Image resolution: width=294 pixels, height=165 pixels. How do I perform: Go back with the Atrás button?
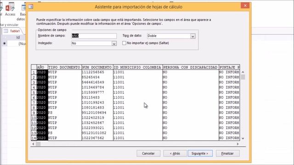pyautogui.click(x=175, y=154)
